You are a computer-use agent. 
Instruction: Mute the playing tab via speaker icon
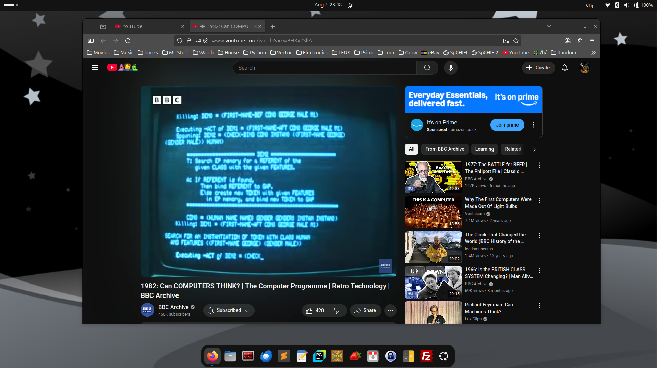[203, 26]
